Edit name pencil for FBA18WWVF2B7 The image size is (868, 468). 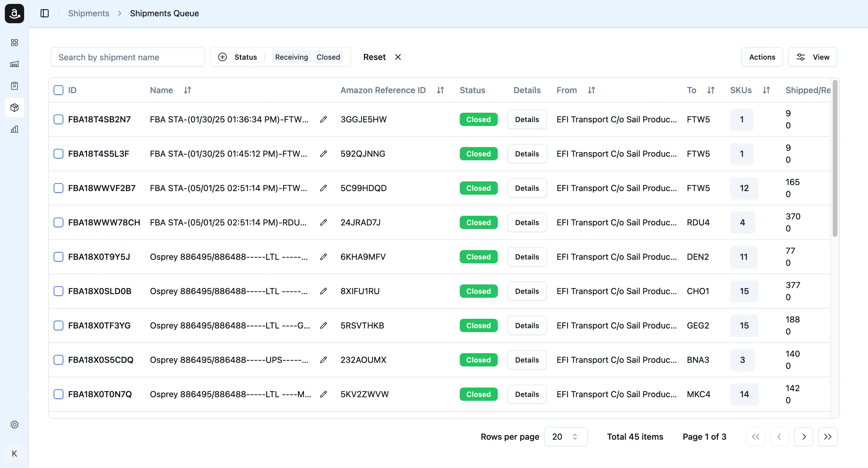click(324, 188)
